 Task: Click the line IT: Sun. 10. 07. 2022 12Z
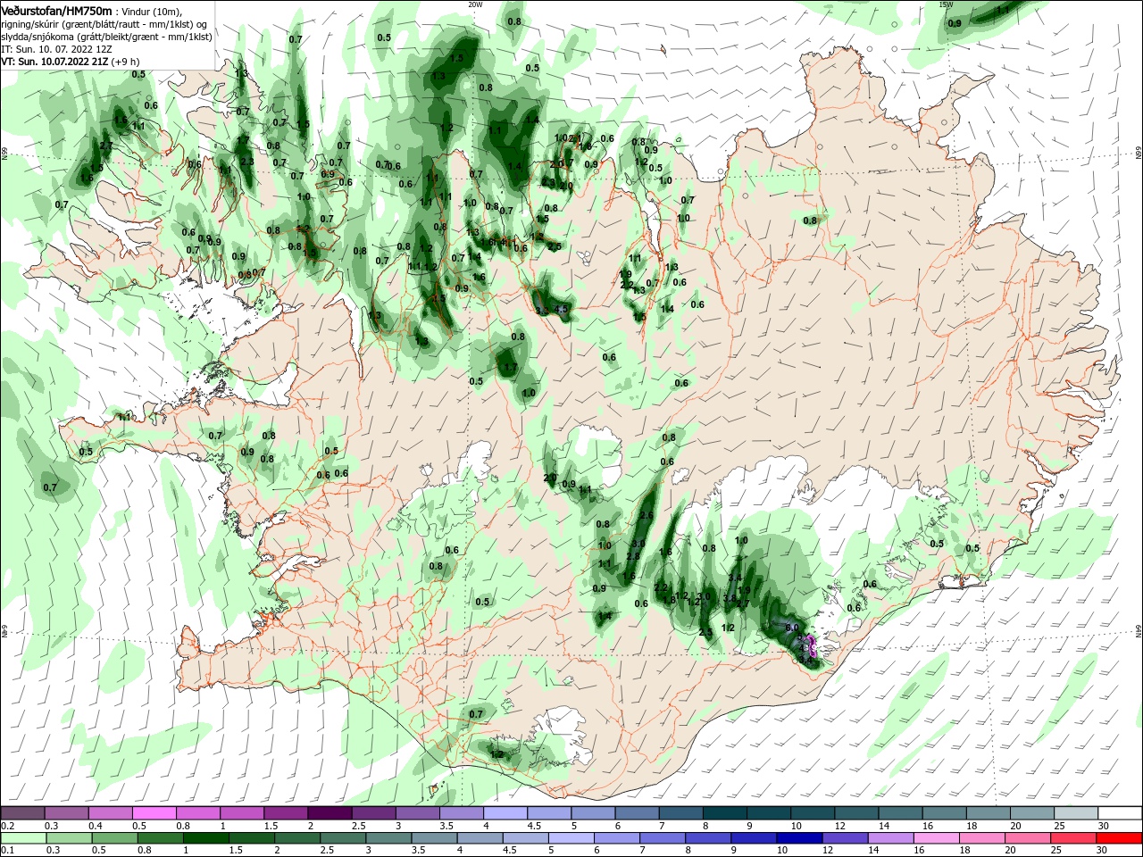pyautogui.click(x=56, y=49)
